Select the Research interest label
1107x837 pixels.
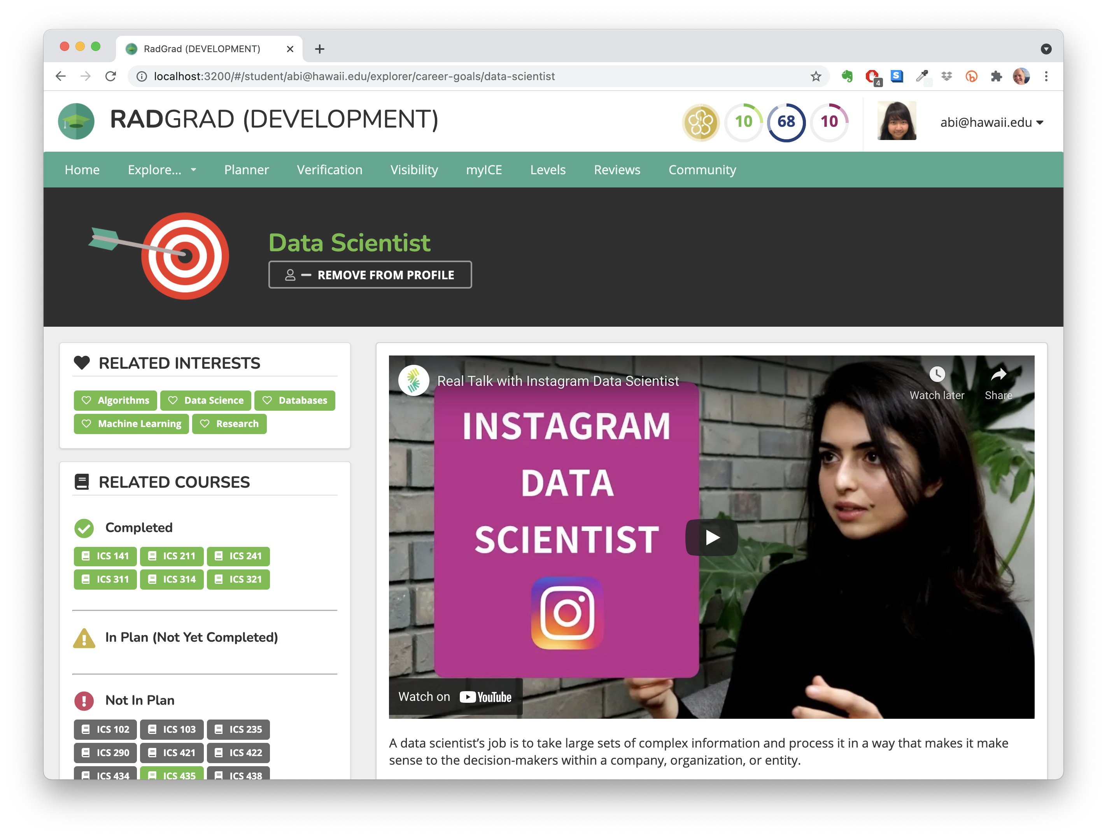coord(229,424)
